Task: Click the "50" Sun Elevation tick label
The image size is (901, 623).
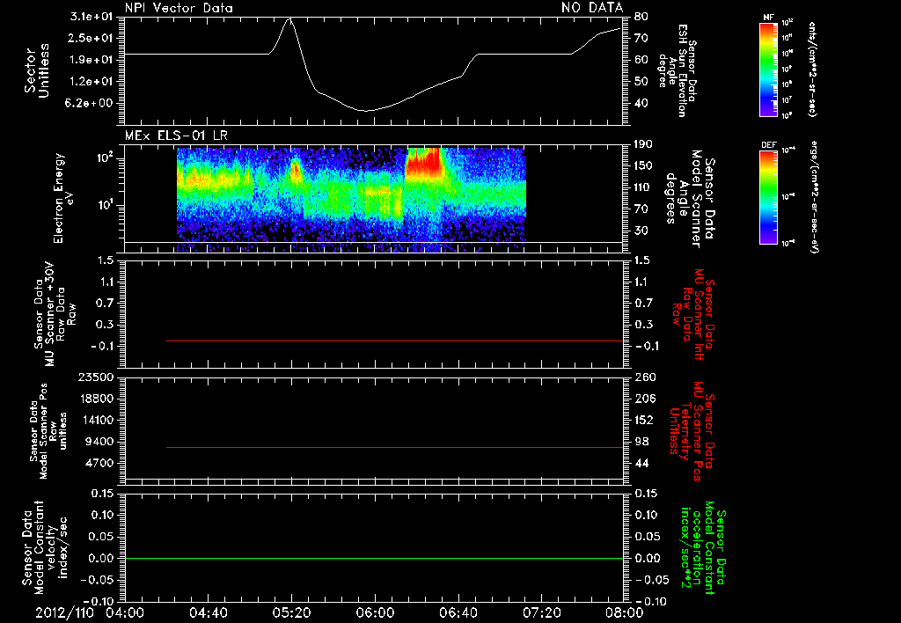Action: point(641,82)
